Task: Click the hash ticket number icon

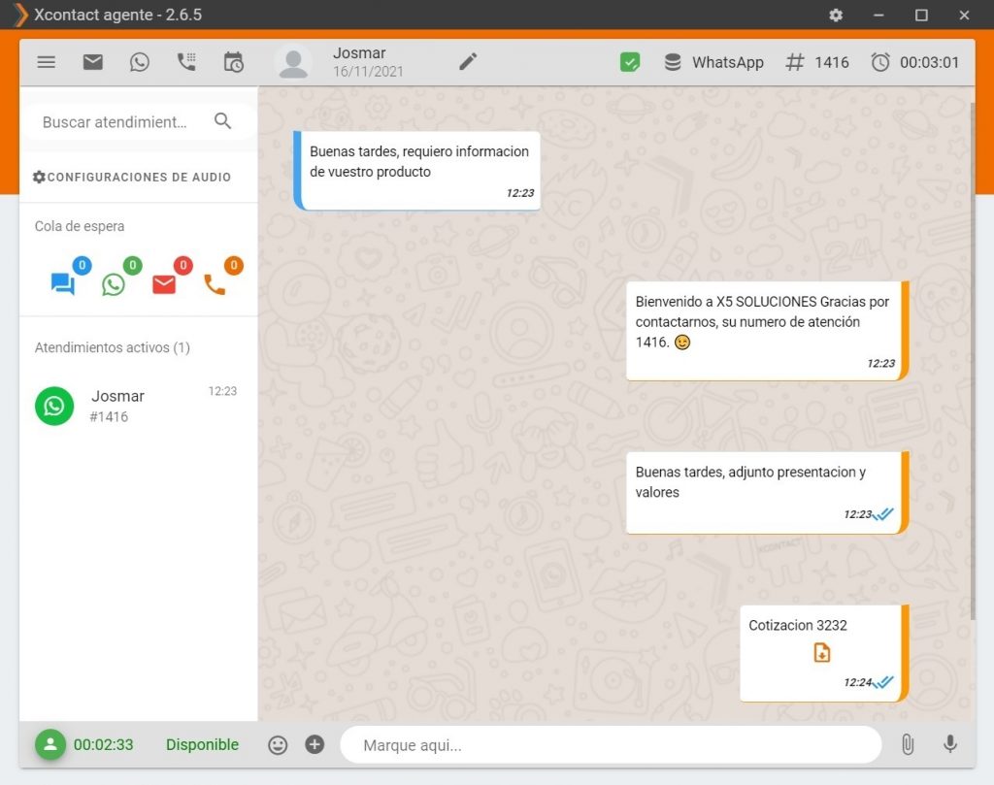Action: click(794, 62)
